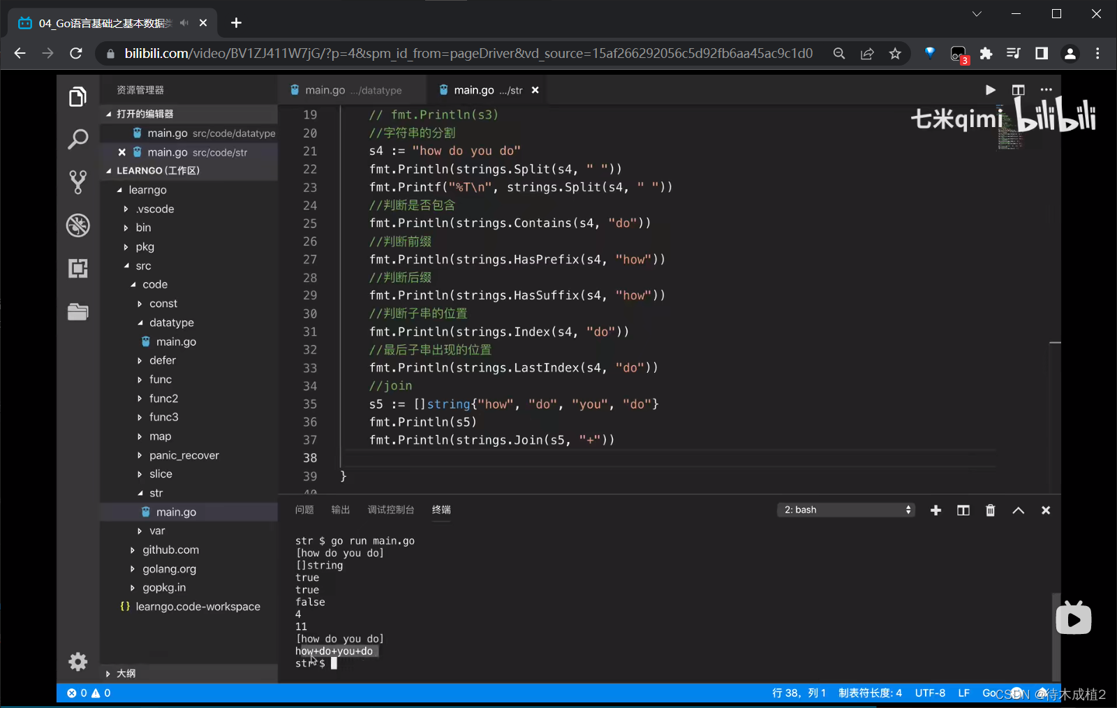Open main.go src/code/datatype in open editors
This screenshot has height=708, width=1117.
pyautogui.click(x=188, y=133)
